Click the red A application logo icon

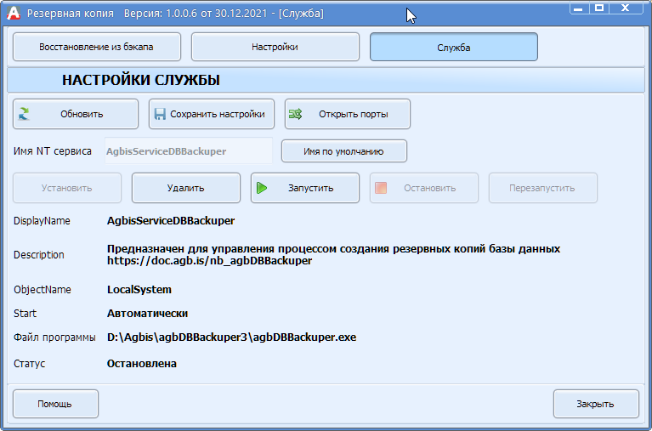tap(14, 13)
